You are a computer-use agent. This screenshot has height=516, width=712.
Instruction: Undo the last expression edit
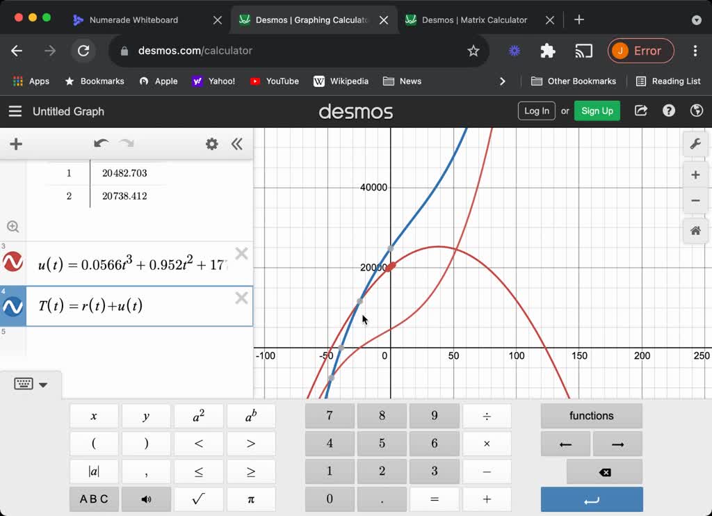(101, 144)
